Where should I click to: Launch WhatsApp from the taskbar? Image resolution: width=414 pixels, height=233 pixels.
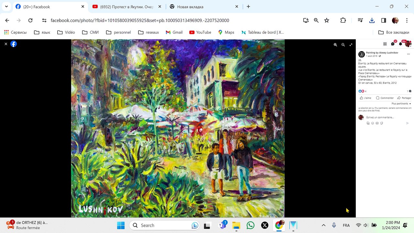click(x=250, y=225)
